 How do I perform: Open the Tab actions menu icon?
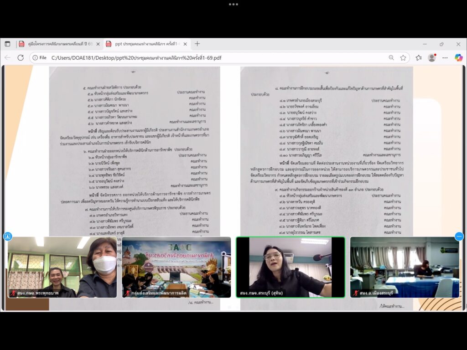[7, 44]
